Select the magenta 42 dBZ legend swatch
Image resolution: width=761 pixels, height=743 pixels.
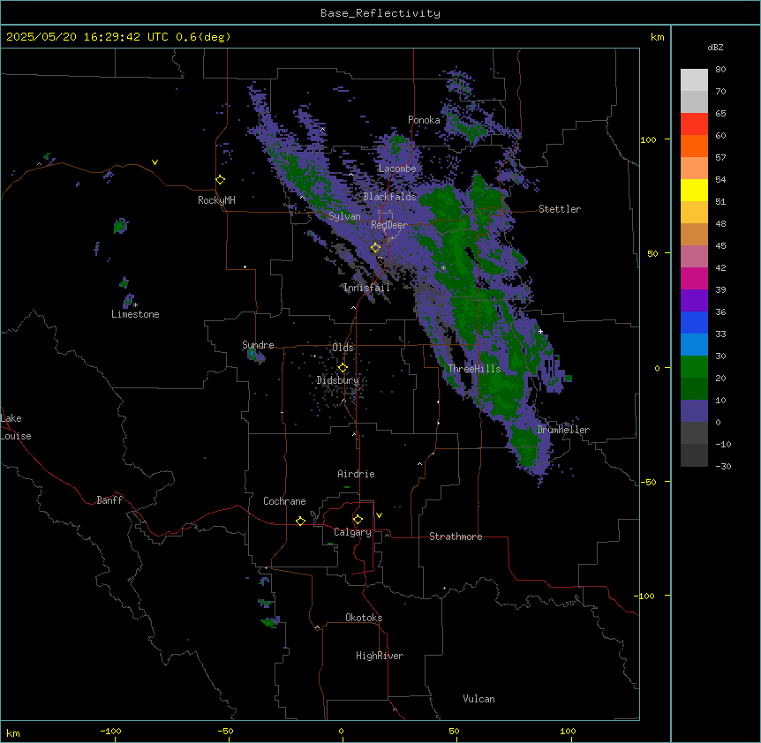pos(694,278)
